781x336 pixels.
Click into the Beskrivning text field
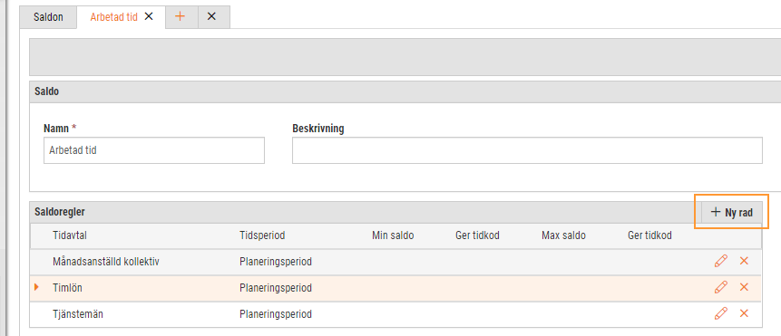point(527,150)
